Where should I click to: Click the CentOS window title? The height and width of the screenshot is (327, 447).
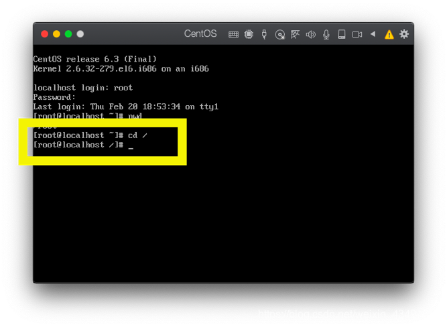point(200,34)
